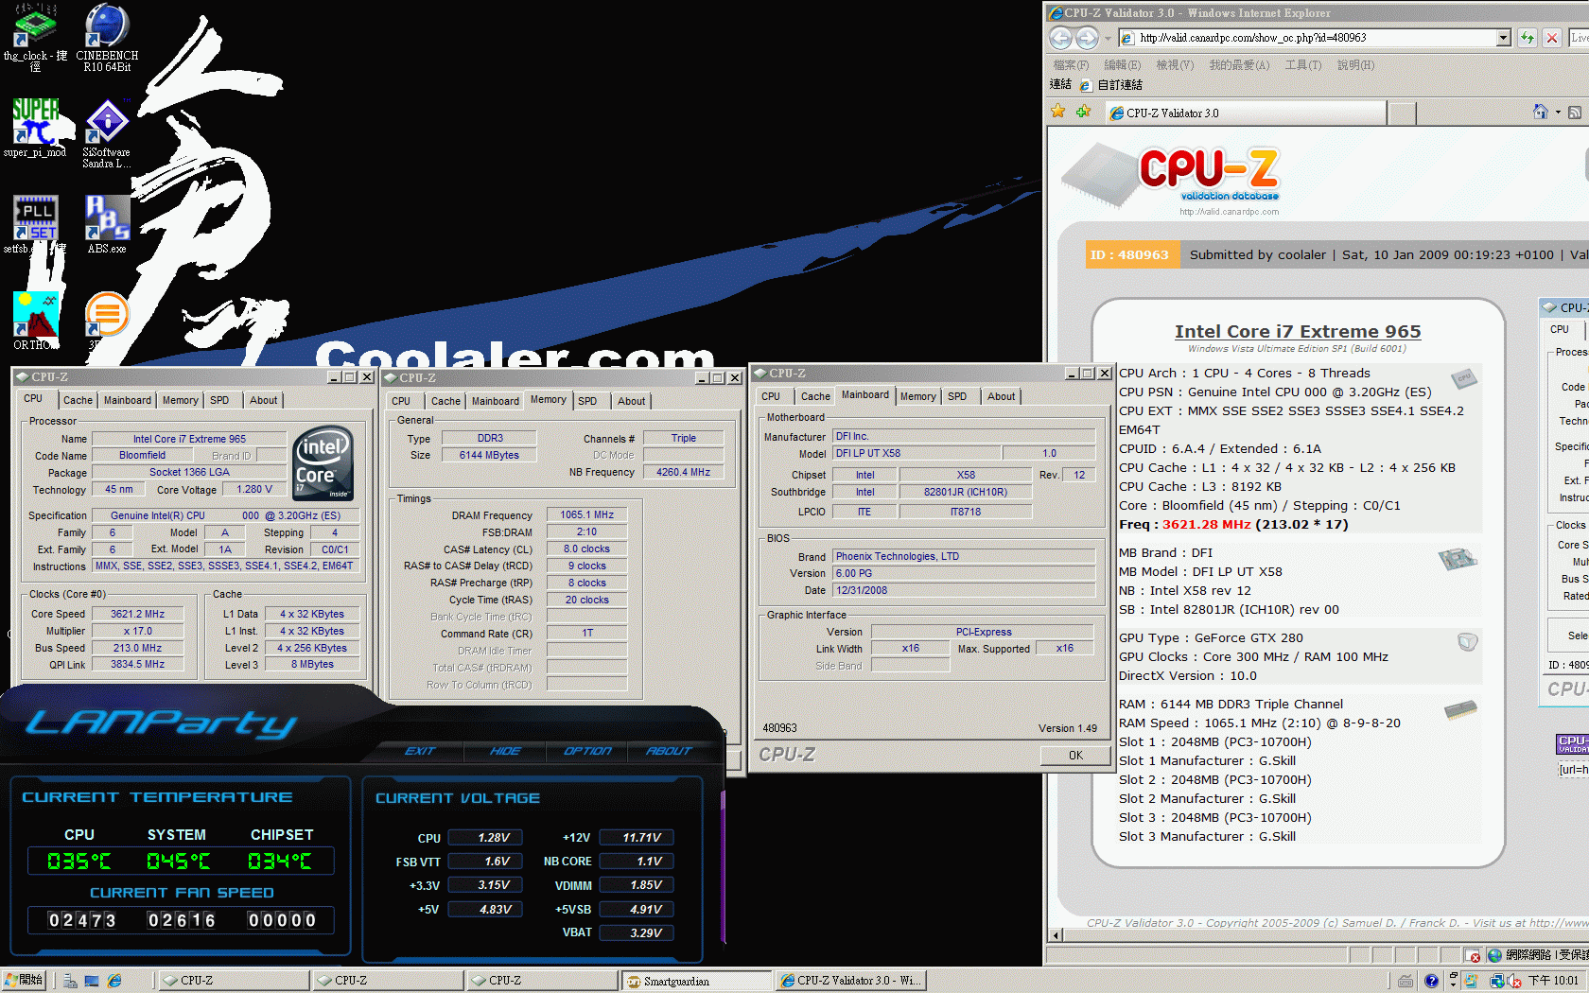Click the CPU temperature 035°C display

coord(79,862)
